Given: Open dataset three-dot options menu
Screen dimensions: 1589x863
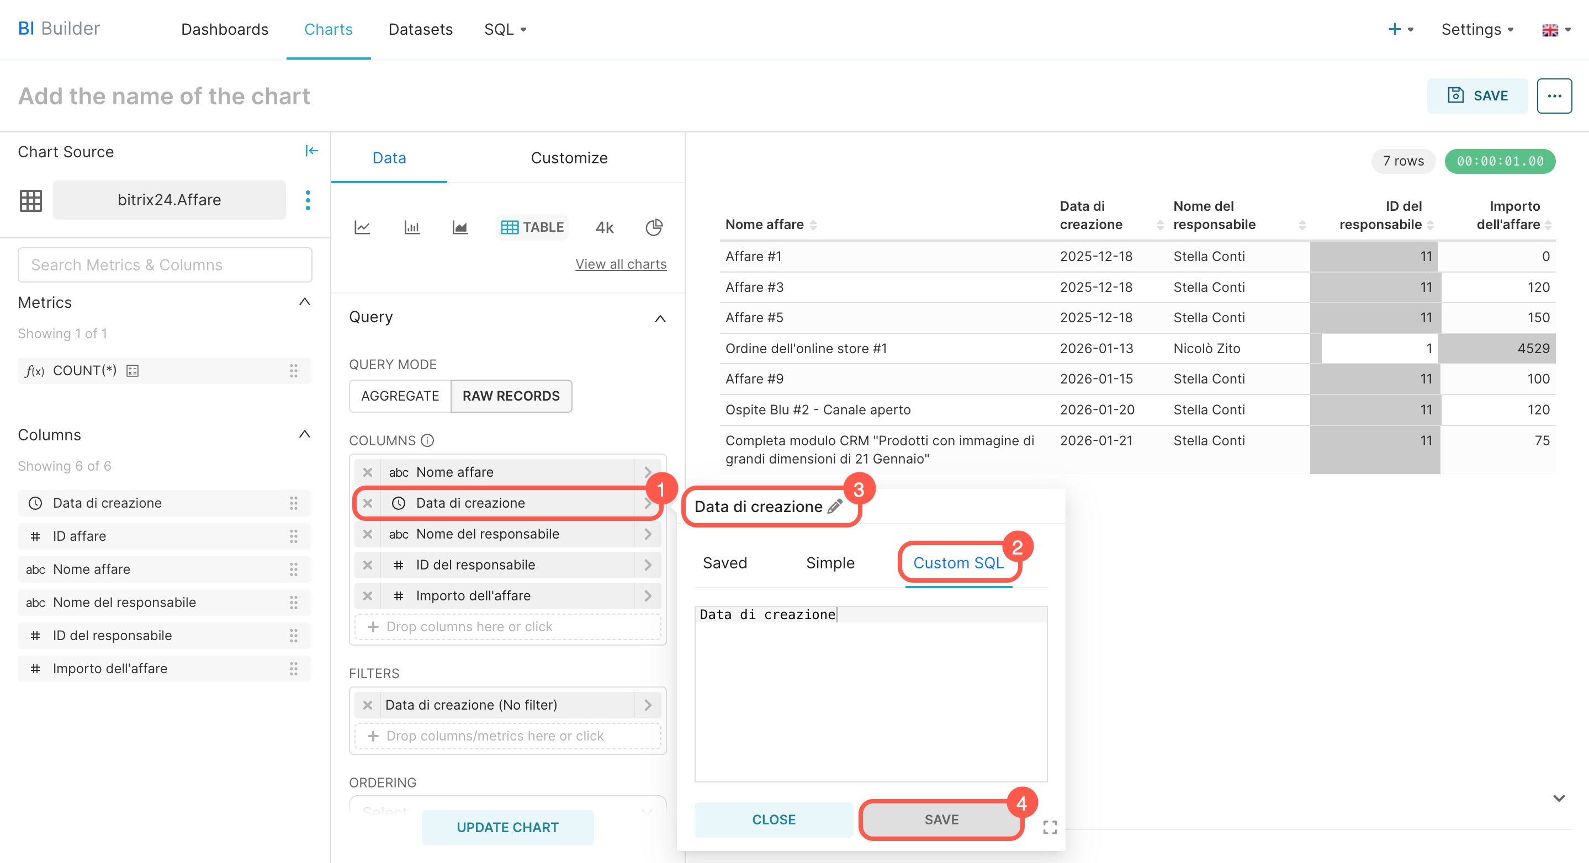Looking at the screenshot, I should click(308, 200).
